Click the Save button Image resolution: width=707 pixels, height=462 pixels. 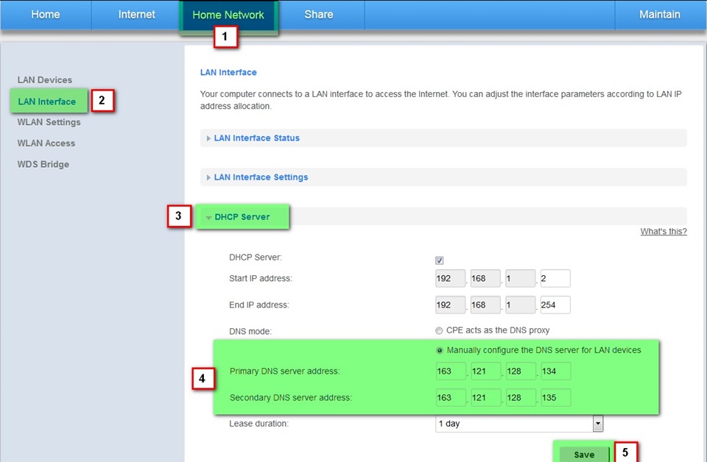click(x=584, y=455)
